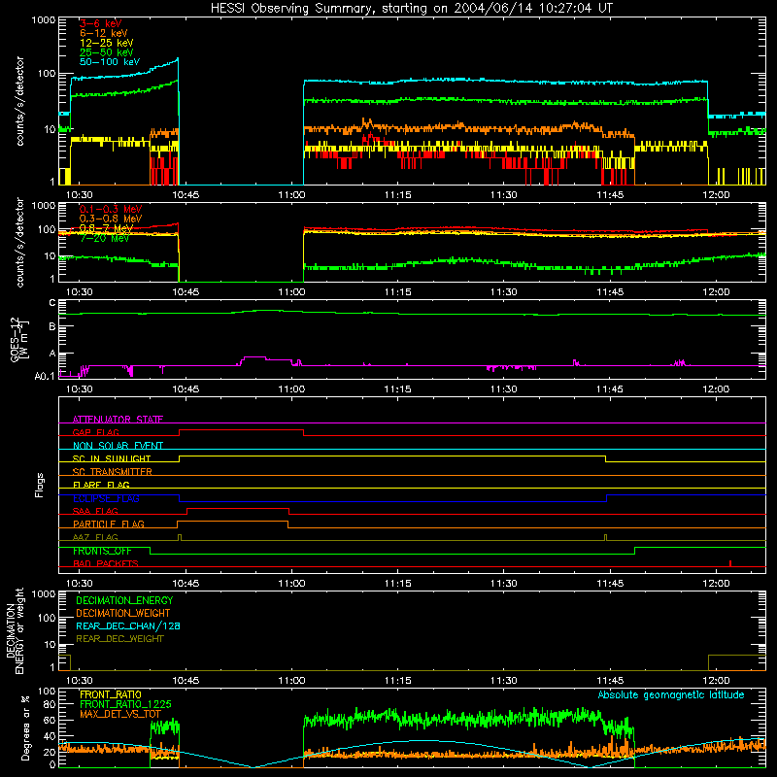The width and height of the screenshot is (777, 777).
Task: Click the Absolute geomagnetic latitude label
Action: (671, 694)
